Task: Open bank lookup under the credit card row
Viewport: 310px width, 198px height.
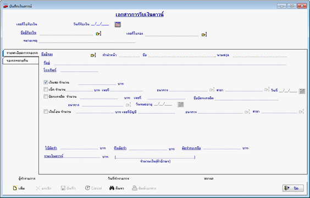Action: pos(128,105)
